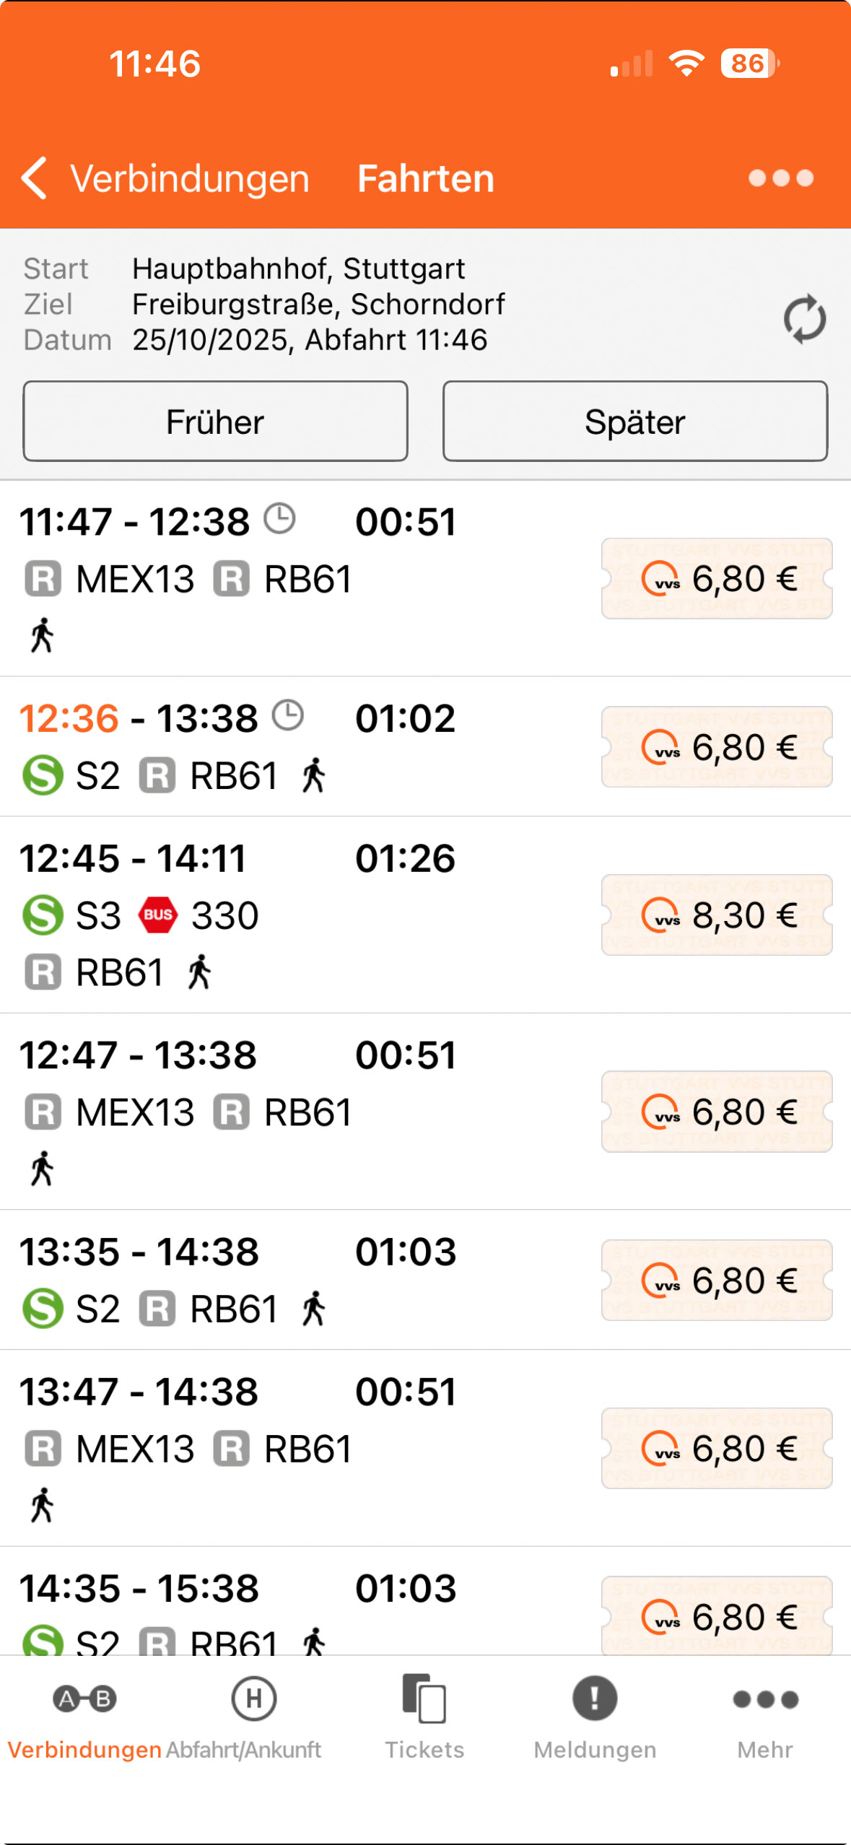Tap the 6,80 € ticket for 13:35 trip
This screenshot has height=1845, width=851.
[717, 1281]
